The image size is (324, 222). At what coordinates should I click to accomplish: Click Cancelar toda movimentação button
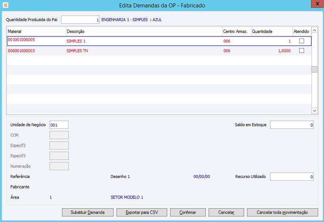[x=282, y=212]
